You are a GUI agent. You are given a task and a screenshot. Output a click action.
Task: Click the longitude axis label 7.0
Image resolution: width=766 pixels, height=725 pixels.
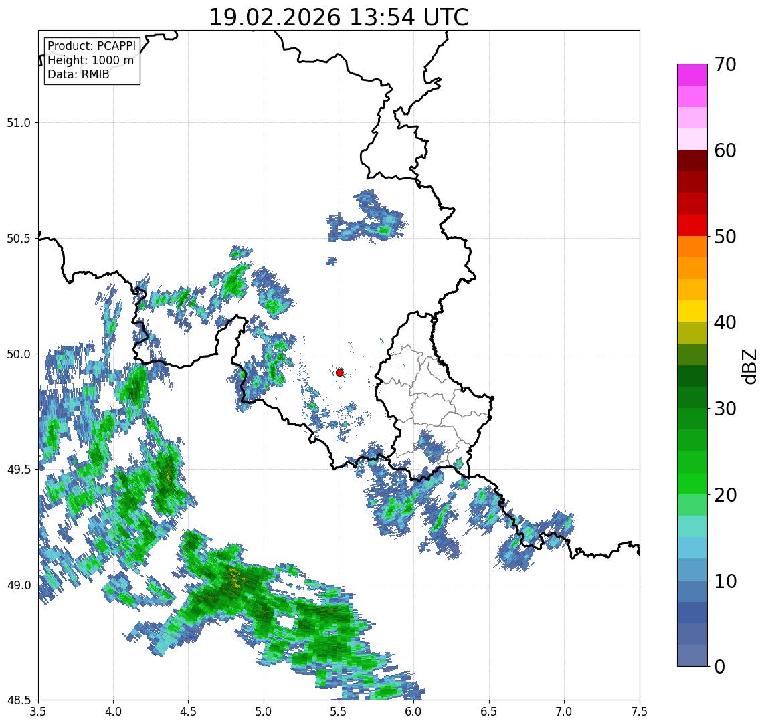[564, 712]
